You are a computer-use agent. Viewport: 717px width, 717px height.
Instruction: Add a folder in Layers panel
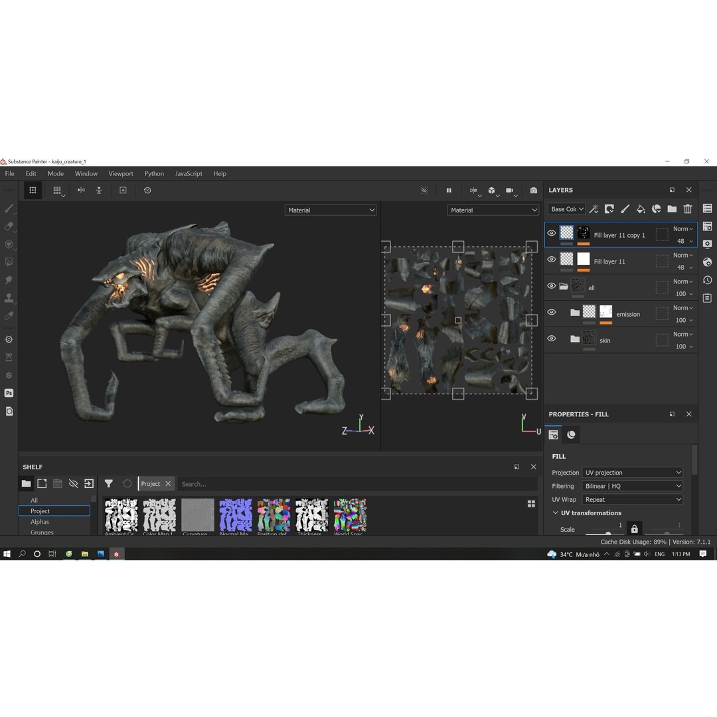pos(672,209)
